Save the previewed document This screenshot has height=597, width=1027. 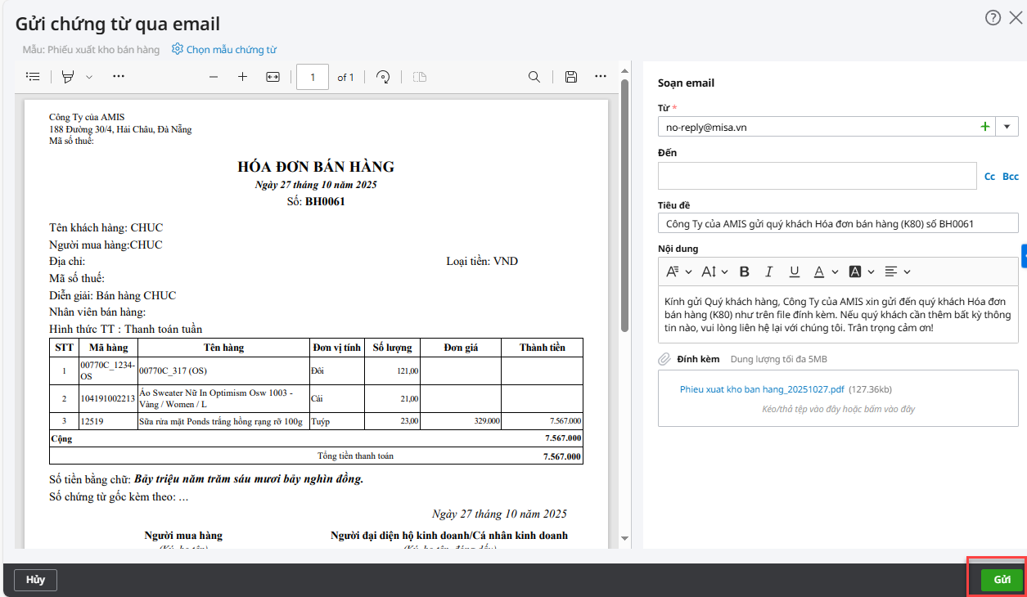point(571,77)
